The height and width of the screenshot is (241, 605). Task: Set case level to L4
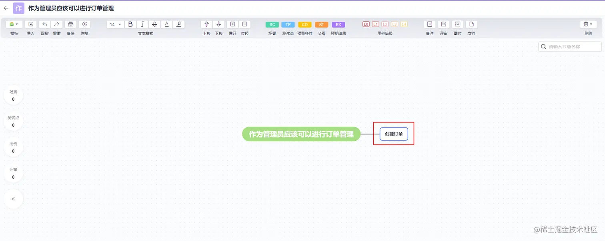[404, 24]
